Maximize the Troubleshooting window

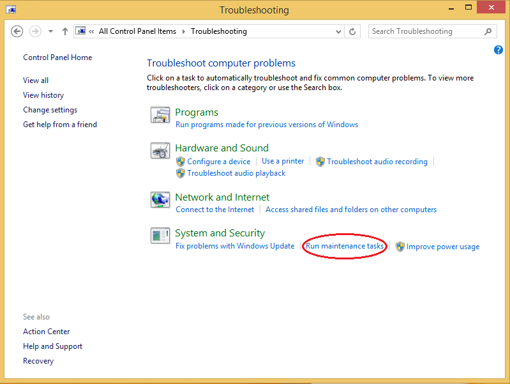click(469, 8)
